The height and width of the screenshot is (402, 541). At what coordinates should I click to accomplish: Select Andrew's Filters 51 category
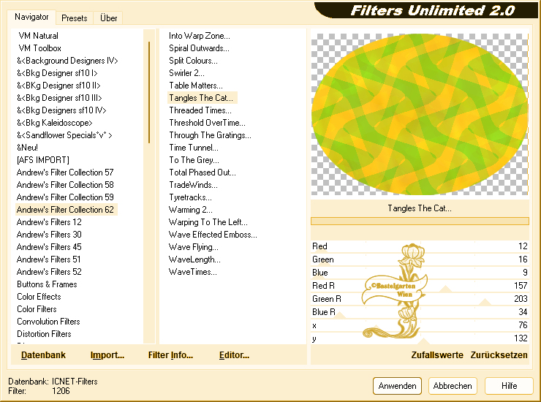tap(49, 259)
